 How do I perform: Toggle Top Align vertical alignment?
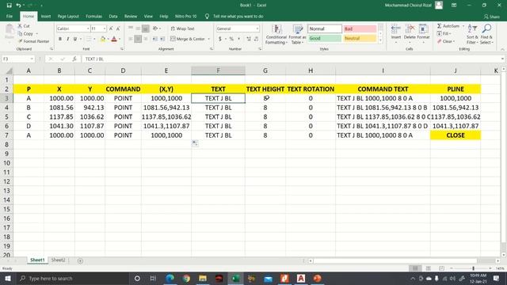[x=131, y=28]
